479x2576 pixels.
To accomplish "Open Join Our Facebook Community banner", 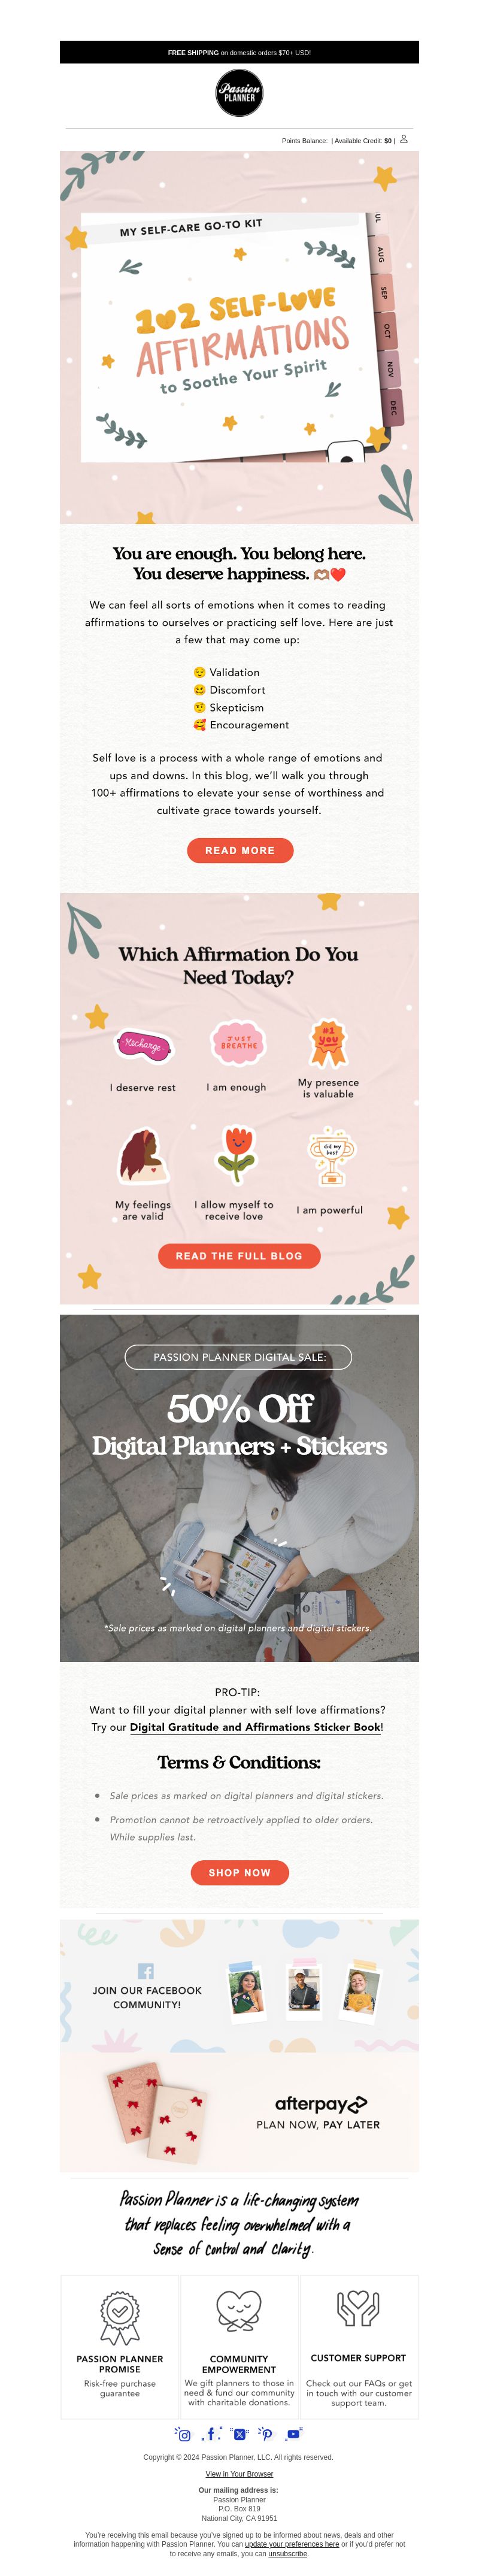I will click(x=239, y=1986).
